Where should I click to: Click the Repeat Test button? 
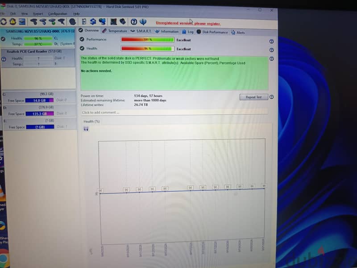click(253, 97)
